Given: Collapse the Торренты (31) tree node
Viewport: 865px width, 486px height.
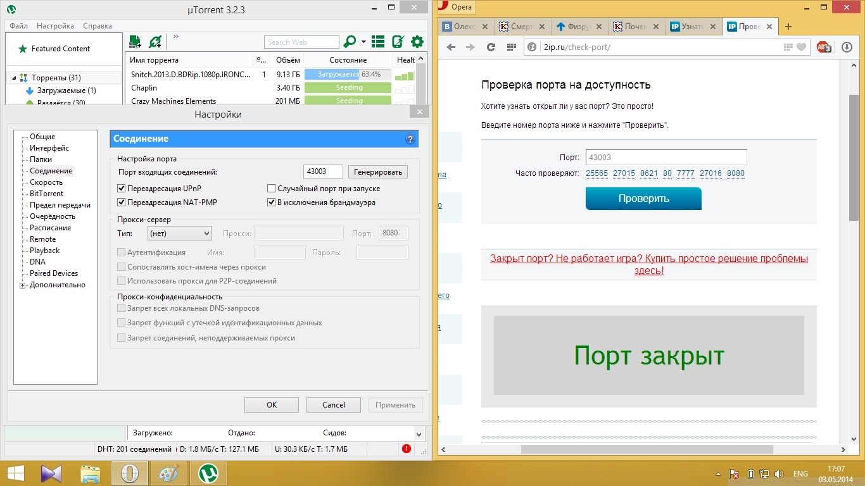Looking at the screenshot, I should coord(13,78).
